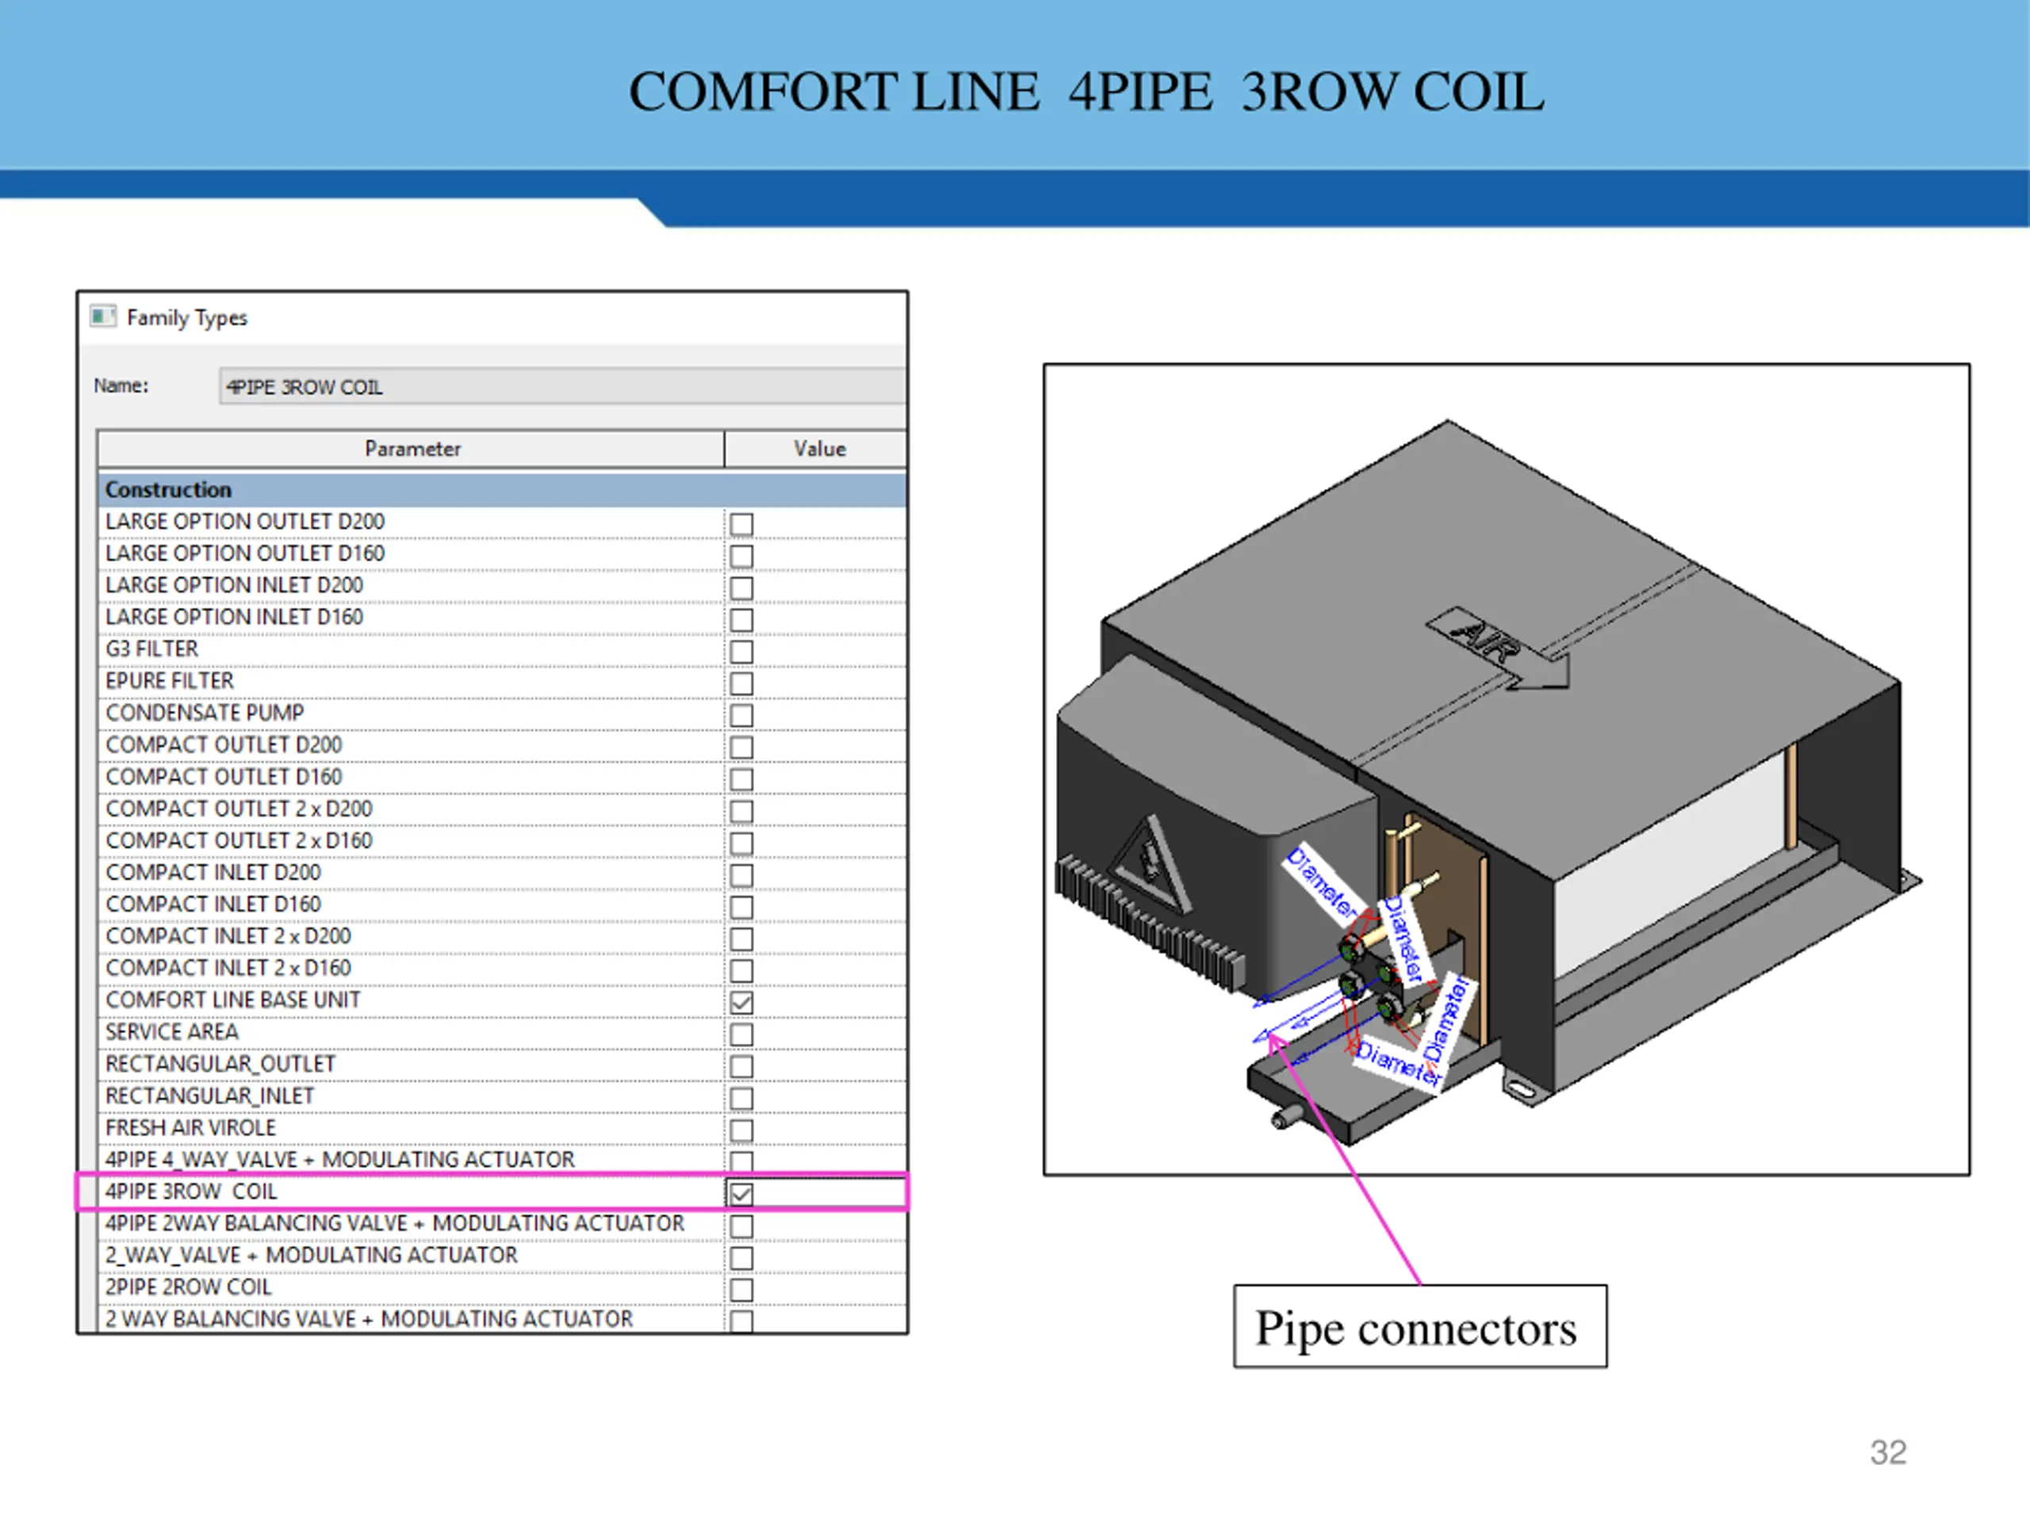Viewport: 2030px width, 1522px height.
Task: Select the 2 WAY BALANCING VALVE + MODULATING ACTUATOR row
Action: (502, 1319)
